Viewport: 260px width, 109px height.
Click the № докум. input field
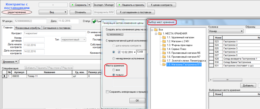pos(31,21)
